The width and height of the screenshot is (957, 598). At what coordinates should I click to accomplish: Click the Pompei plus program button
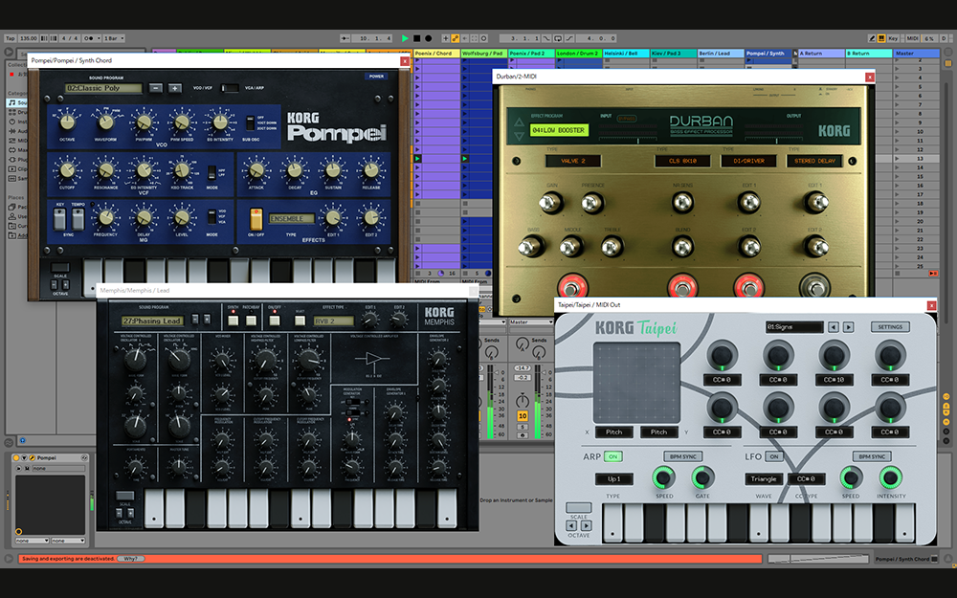(x=174, y=88)
